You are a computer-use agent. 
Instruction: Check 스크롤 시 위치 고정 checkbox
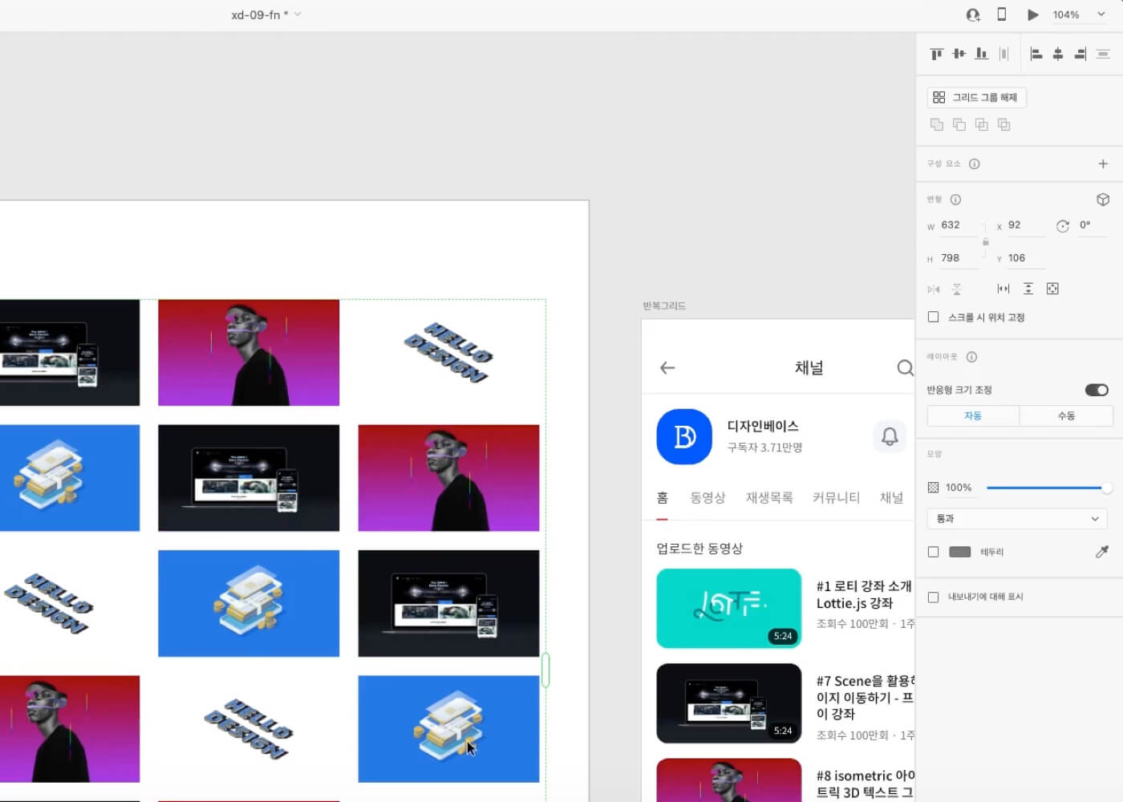tap(933, 317)
